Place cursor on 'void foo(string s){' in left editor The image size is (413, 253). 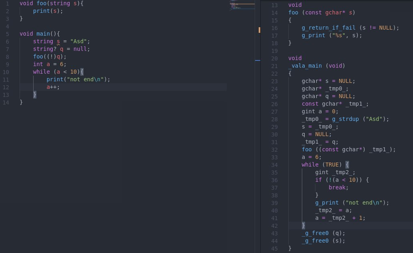click(51, 4)
